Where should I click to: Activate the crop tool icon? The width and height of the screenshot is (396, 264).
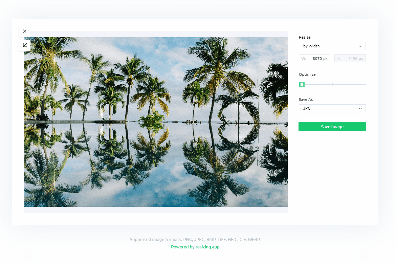coord(24,45)
